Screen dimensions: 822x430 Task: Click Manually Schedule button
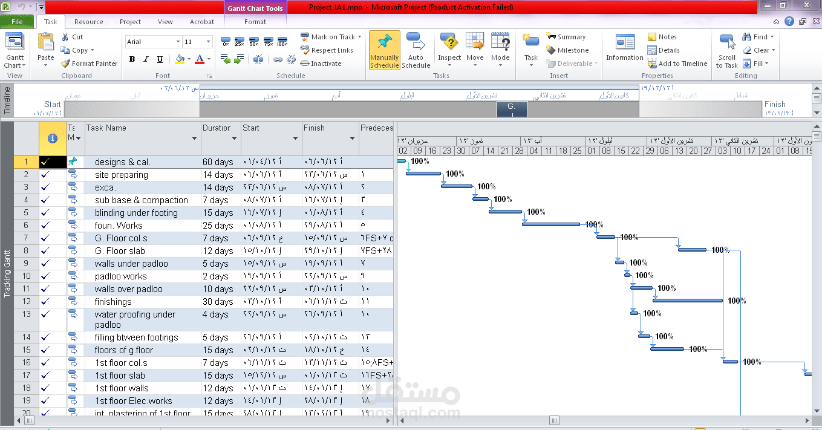(x=385, y=50)
